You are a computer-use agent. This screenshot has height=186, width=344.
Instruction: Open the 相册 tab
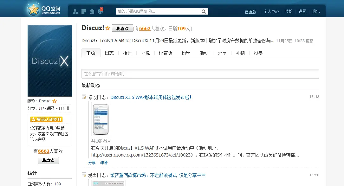pyautogui.click(x=127, y=53)
